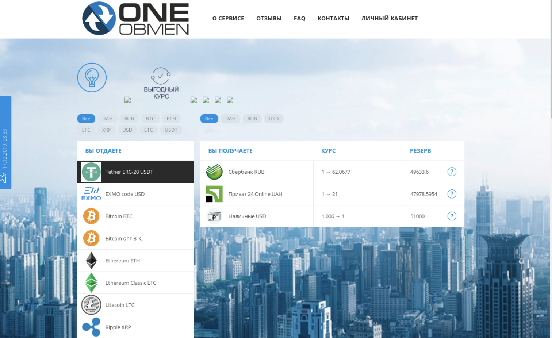
Task: Click the КУРС column header
Action: click(x=328, y=151)
